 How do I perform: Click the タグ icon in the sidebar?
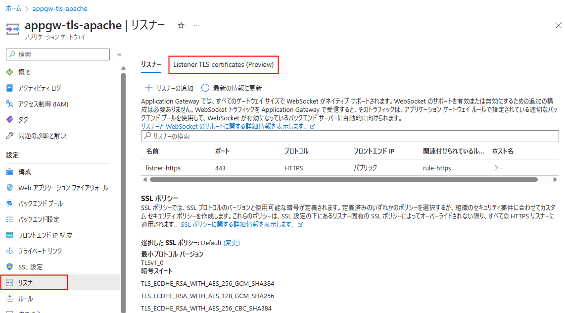(x=10, y=120)
